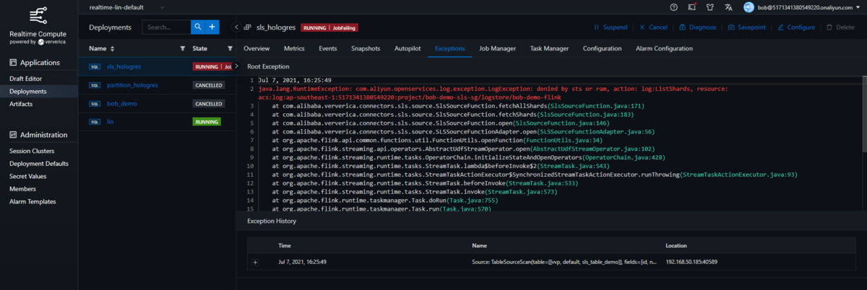
Task: Create a Savepoint for the job
Action: pos(747,27)
